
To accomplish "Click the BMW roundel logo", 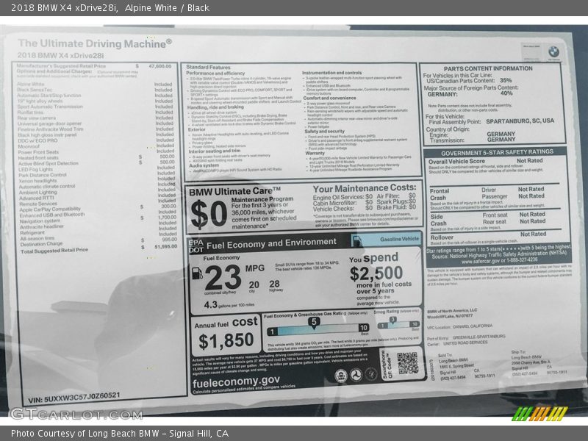I will tap(553, 51).
